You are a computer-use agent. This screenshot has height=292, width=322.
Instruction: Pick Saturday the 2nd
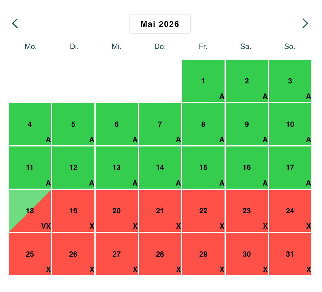[247, 81]
